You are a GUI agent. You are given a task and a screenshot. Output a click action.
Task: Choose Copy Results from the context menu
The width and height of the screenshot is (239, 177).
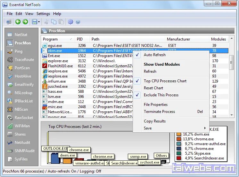pos(171,121)
